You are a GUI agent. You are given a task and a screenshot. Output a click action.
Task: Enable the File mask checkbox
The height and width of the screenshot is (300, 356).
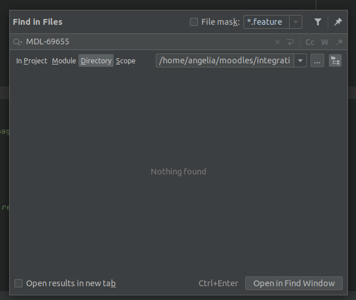[x=194, y=22]
